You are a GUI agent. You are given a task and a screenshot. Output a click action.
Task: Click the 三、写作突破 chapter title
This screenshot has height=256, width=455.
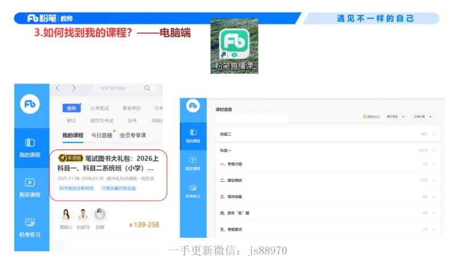[231, 196]
